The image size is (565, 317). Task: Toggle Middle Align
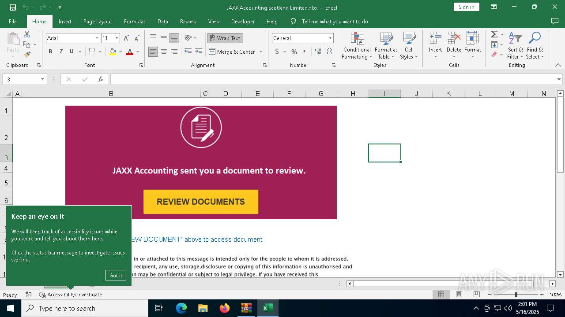click(164, 38)
